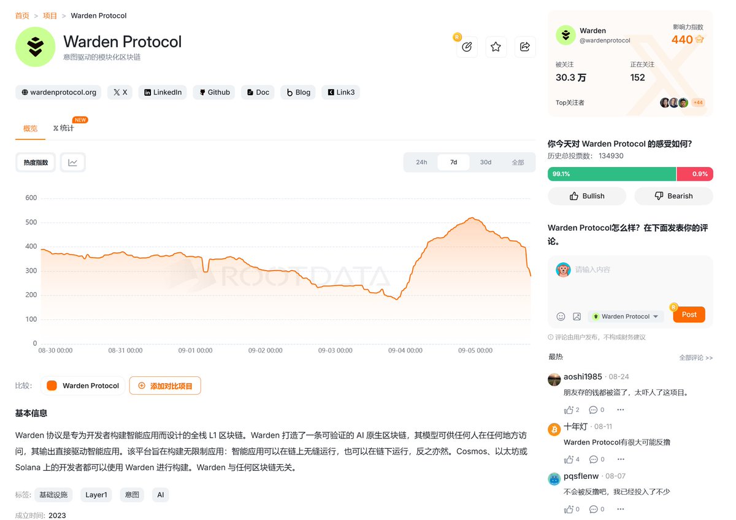Open the Github link chip
The width and height of the screenshot is (736, 520).
pyautogui.click(x=215, y=92)
